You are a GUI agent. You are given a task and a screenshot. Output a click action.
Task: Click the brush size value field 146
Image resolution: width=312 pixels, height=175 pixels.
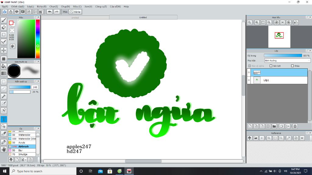pos(35,87)
